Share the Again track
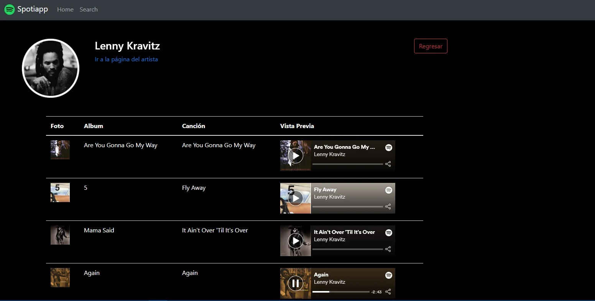595x301 pixels. (x=388, y=292)
